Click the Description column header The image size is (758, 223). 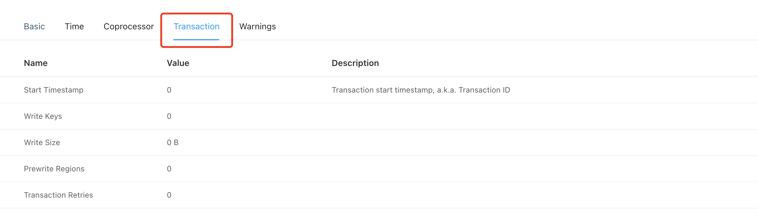tap(355, 63)
